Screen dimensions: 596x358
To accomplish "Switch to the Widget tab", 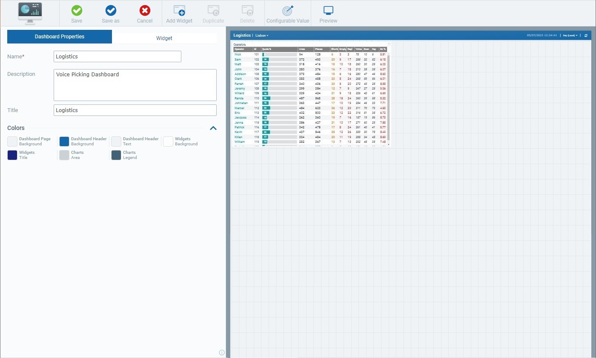I will pyautogui.click(x=164, y=38).
